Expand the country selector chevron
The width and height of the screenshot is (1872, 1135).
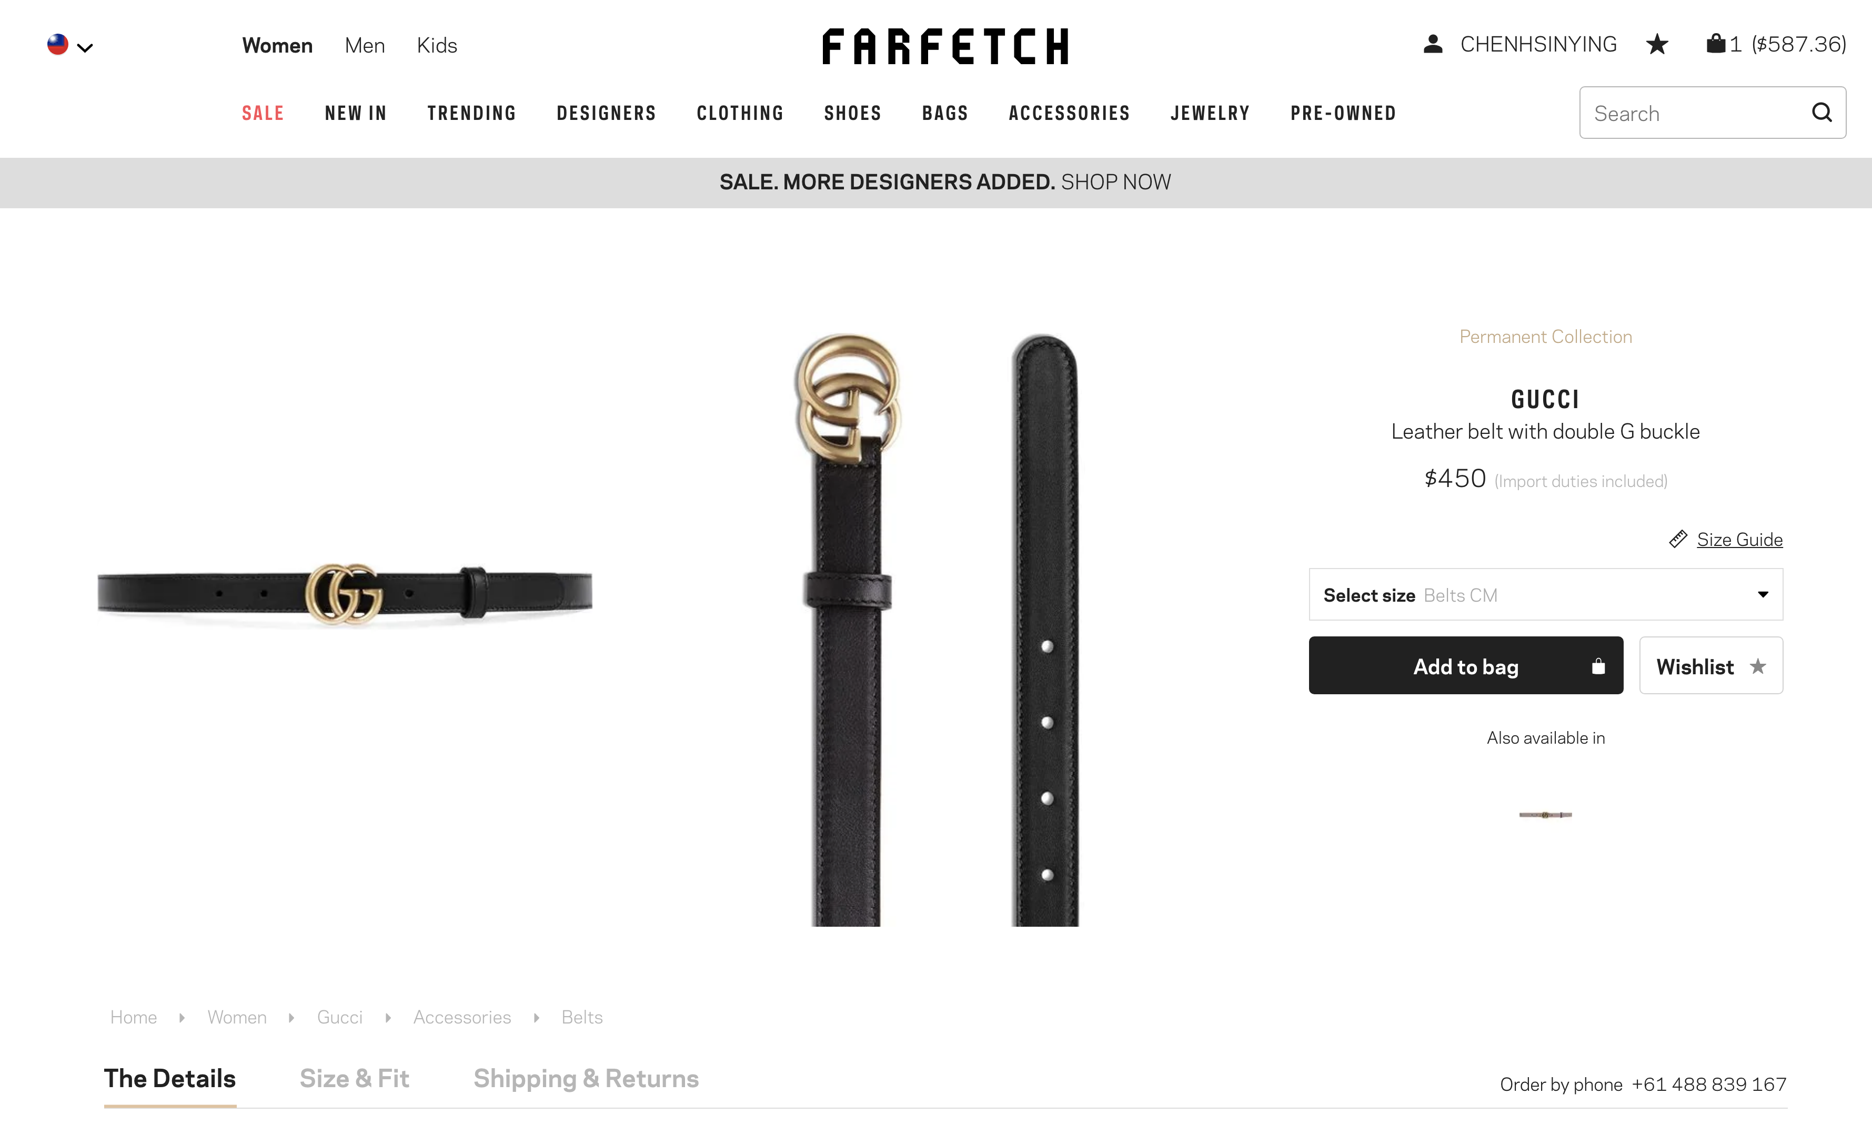coord(85,48)
